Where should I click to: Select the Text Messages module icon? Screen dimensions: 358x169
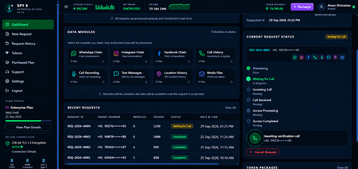point(116,74)
